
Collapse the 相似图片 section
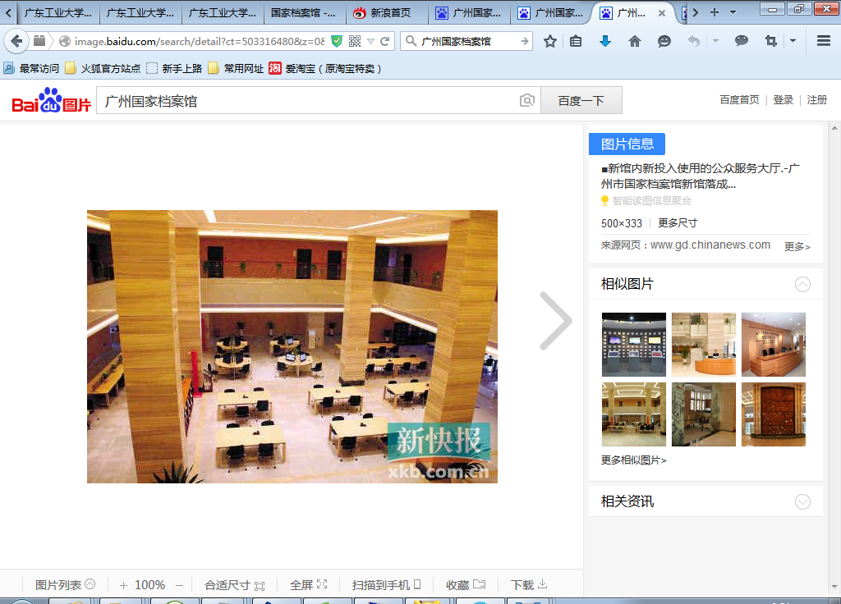tap(802, 285)
